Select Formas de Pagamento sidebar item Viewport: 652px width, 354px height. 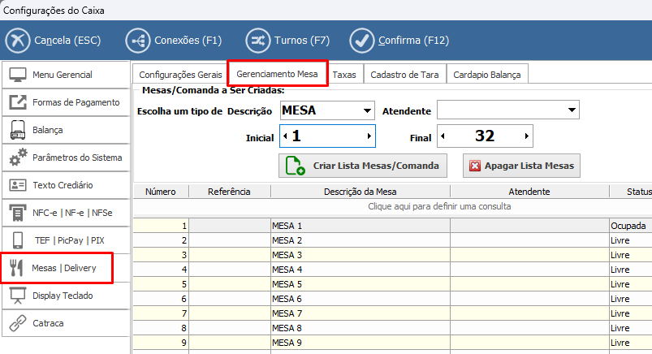pyautogui.click(x=65, y=102)
